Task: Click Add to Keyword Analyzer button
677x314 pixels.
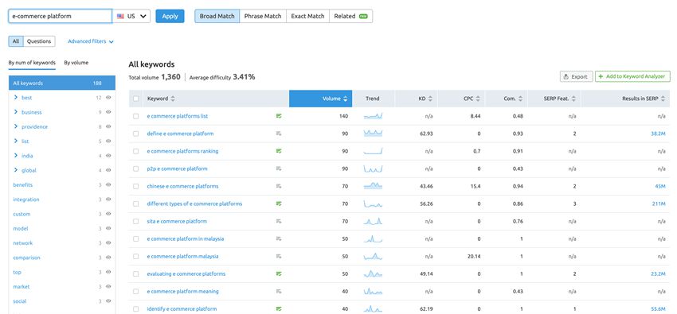Action: (632, 76)
